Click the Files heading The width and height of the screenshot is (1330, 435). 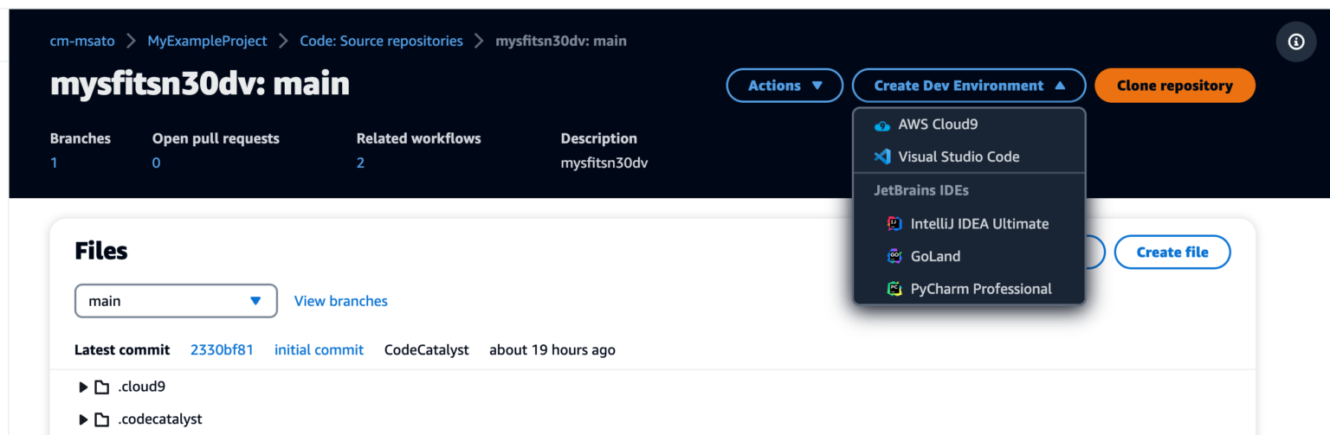click(x=101, y=251)
